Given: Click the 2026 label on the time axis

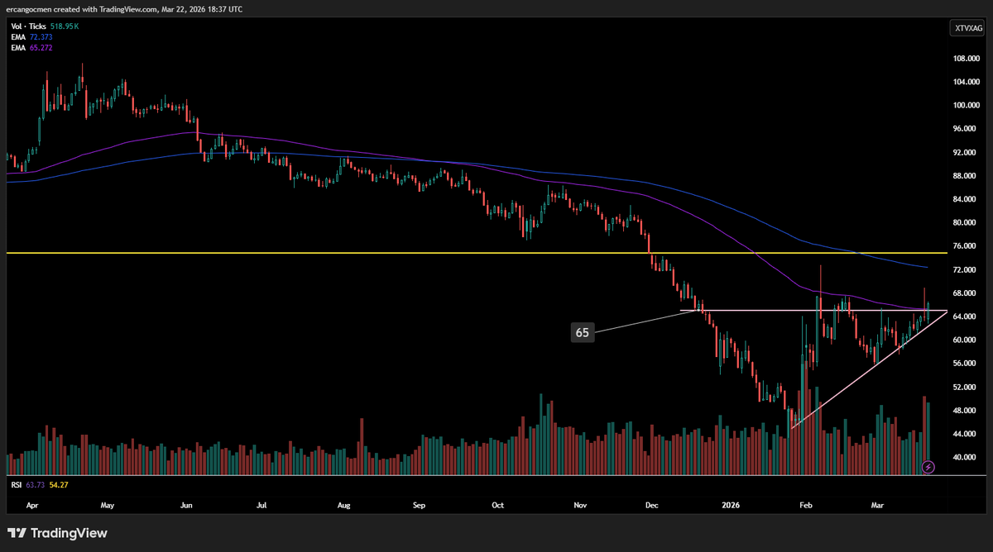Looking at the screenshot, I should (731, 503).
